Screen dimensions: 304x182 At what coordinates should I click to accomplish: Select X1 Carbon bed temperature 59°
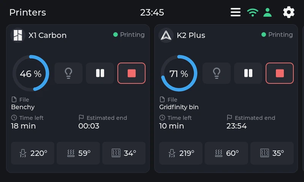78,153
